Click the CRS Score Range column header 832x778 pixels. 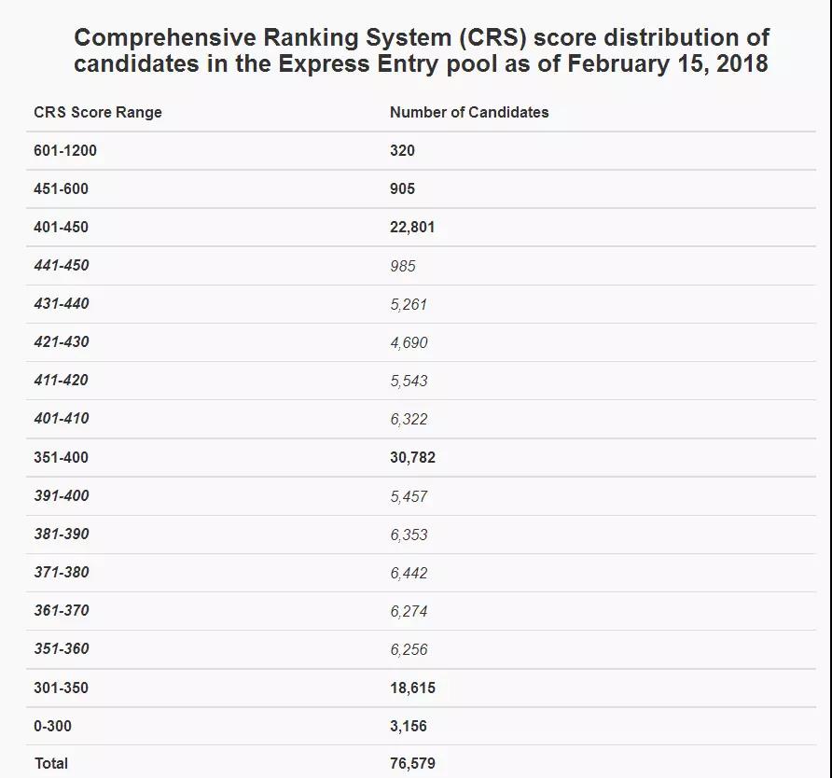point(98,112)
